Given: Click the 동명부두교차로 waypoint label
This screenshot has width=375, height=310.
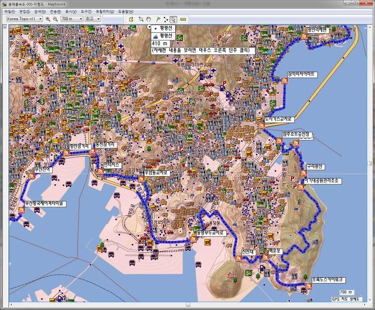Looking at the screenshot, I should point(211,233).
